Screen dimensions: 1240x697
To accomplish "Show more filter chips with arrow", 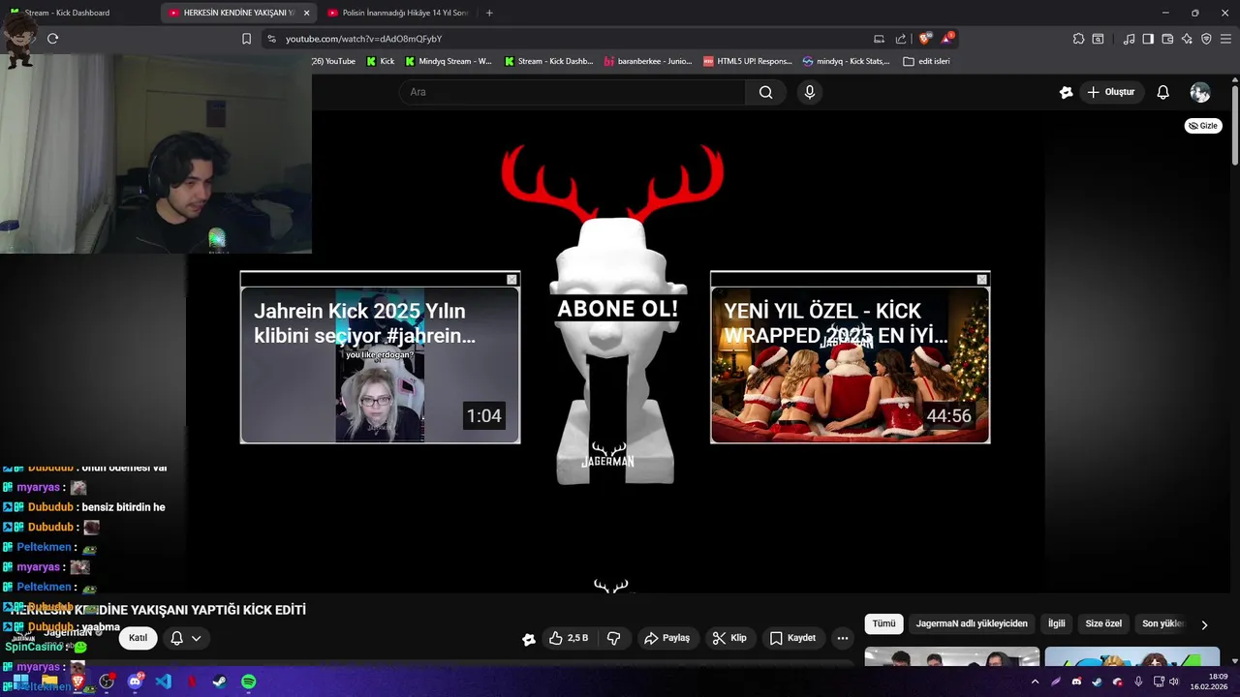I will pos(1204,625).
